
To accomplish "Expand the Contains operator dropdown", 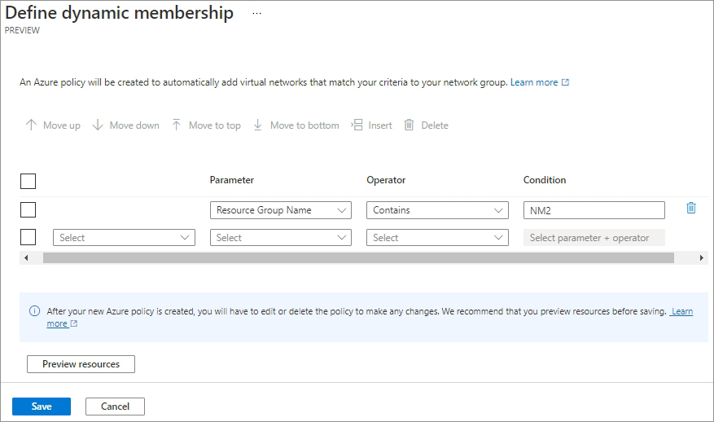I will pyautogui.click(x=437, y=210).
